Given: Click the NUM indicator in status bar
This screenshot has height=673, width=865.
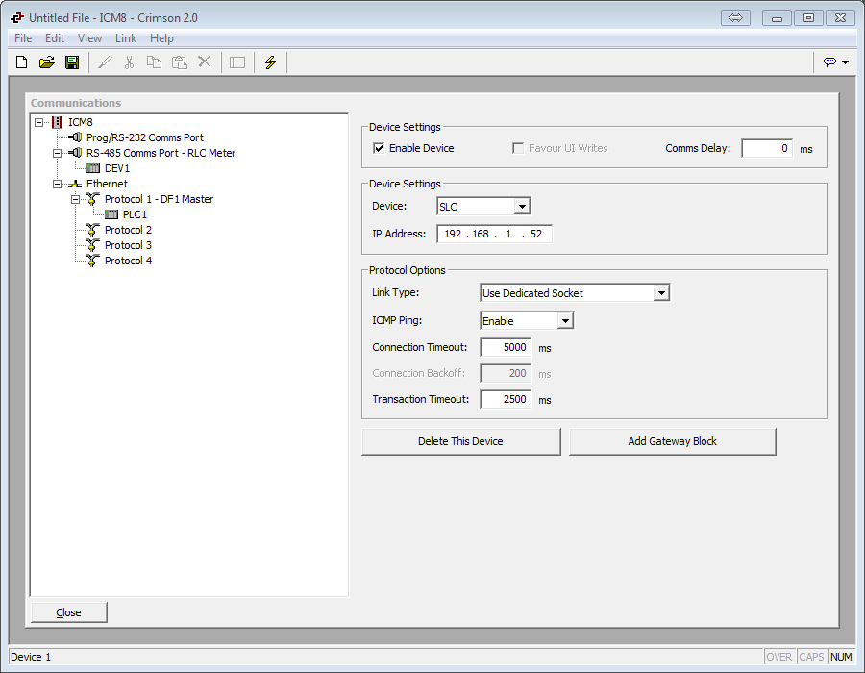Looking at the screenshot, I should (x=841, y=657).
